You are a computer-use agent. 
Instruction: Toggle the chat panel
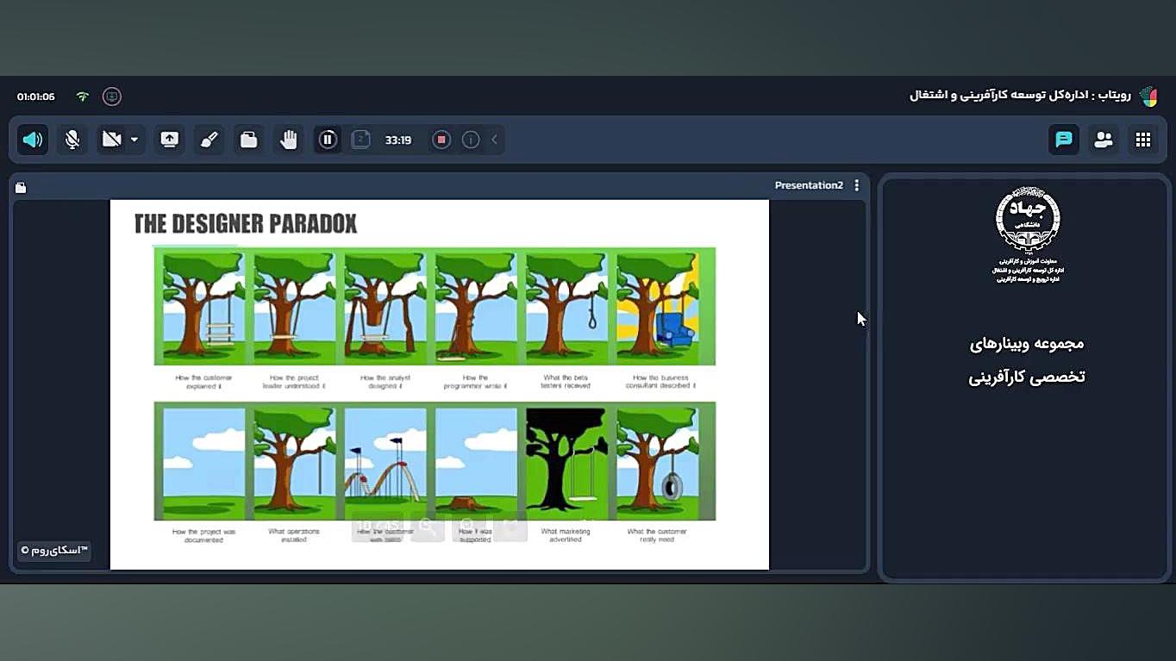coord(1064,140)
